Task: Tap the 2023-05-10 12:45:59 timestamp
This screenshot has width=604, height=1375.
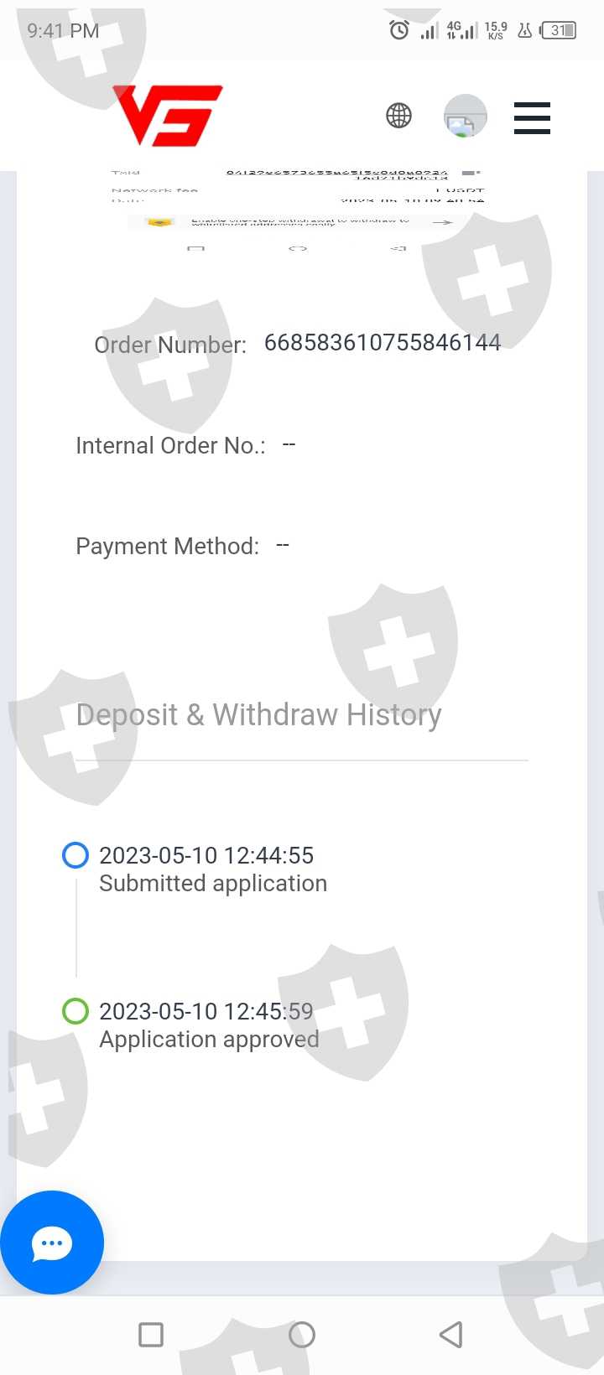Action: click(206, 1011)
